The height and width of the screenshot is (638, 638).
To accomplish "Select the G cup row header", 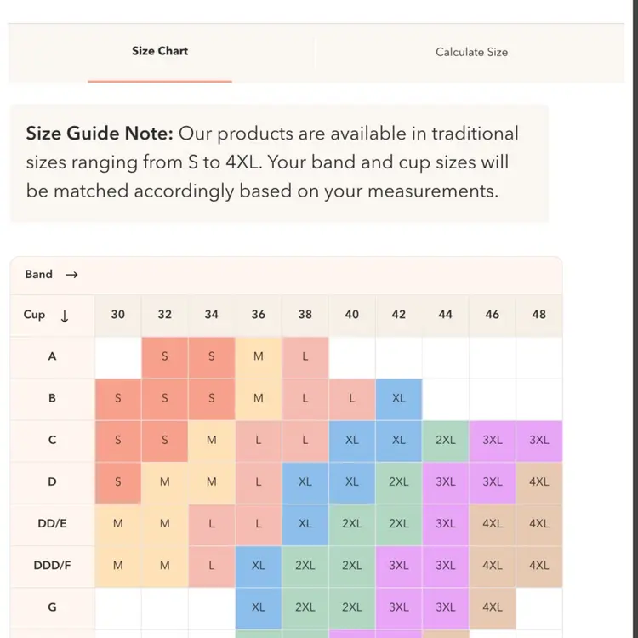I will [x=52, y=607].
